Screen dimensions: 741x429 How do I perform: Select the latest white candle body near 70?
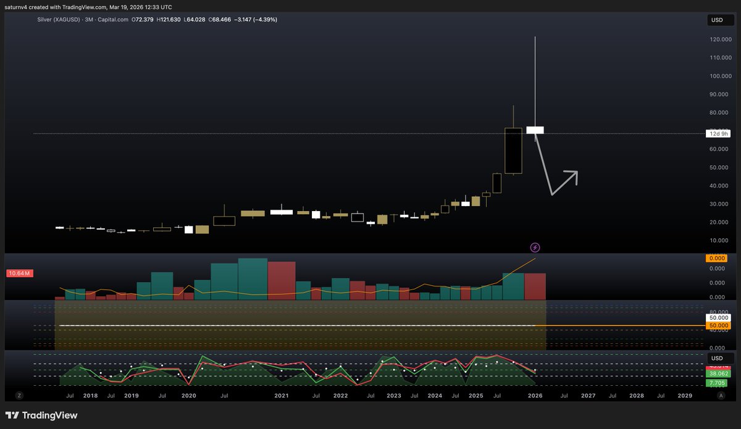click(x=535, y=130)
